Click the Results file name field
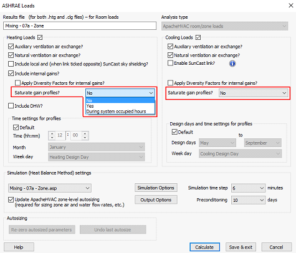The height and width of the screenshot is (253, 296). click(80, 26)
